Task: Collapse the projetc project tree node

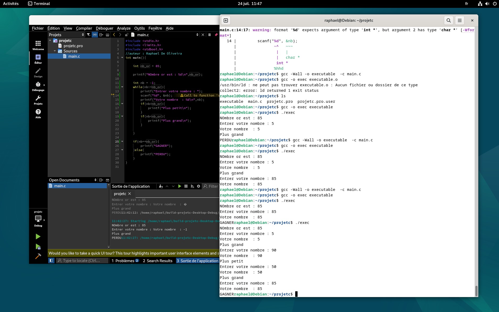Action: (50, 41)
